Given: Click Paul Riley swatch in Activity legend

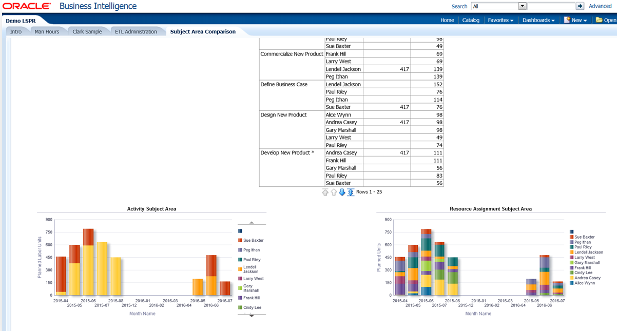Looking at the screenshot, I should pos(240,260).
